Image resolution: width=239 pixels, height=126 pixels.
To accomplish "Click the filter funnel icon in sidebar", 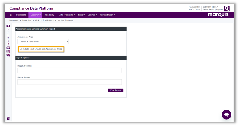I will (x=8, y=26).
